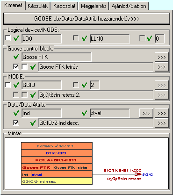Click 'Komplex védelem 1.' in the Minta preview
This screenshot has height=195, width=173.
pos(57,146)
